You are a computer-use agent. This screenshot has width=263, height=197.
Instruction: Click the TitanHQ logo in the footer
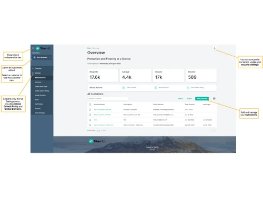coord(96,141)
